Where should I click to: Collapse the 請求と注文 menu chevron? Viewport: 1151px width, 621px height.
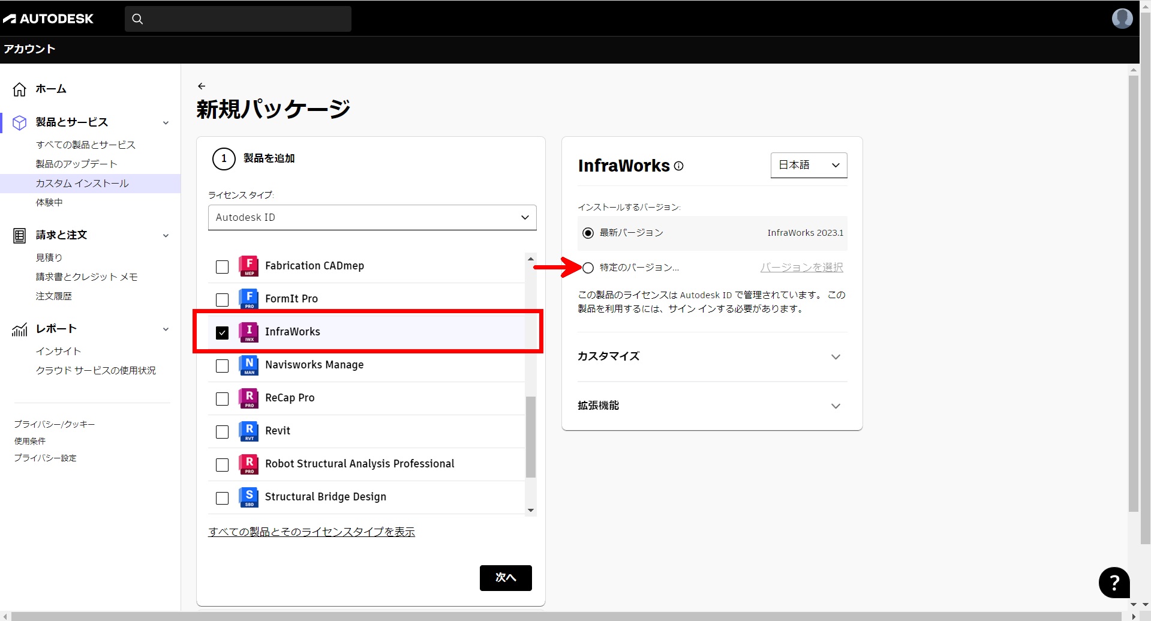click(x=166, y=236)
